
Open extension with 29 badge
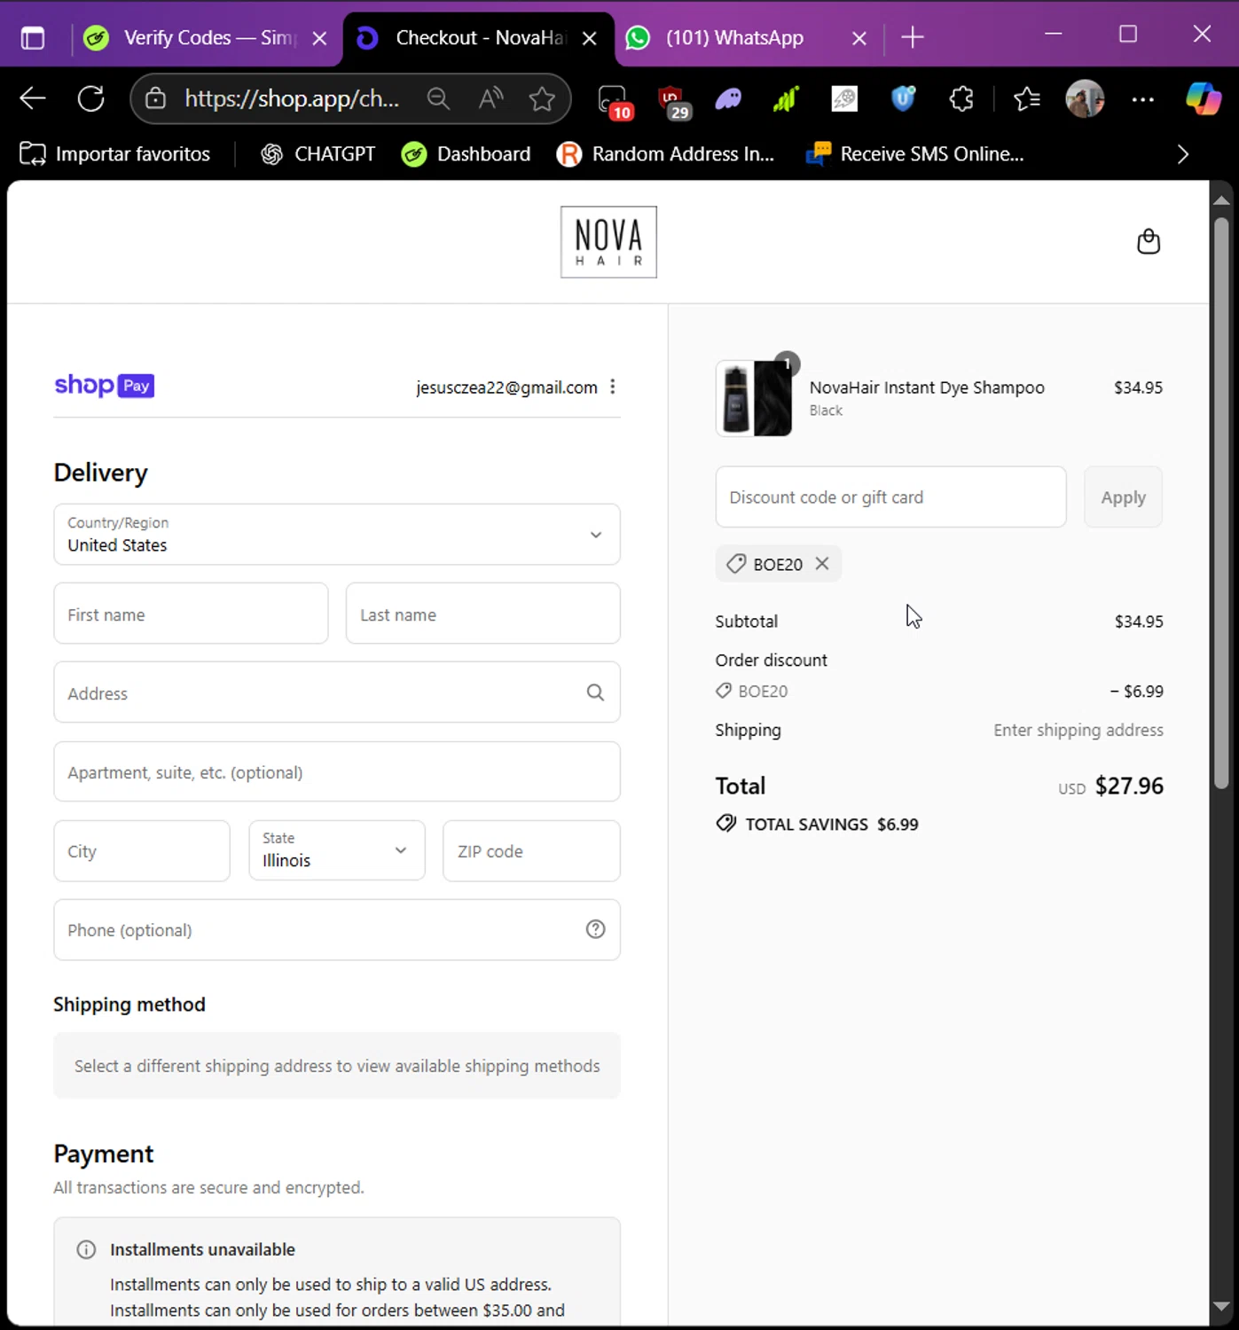pos(673,101)
